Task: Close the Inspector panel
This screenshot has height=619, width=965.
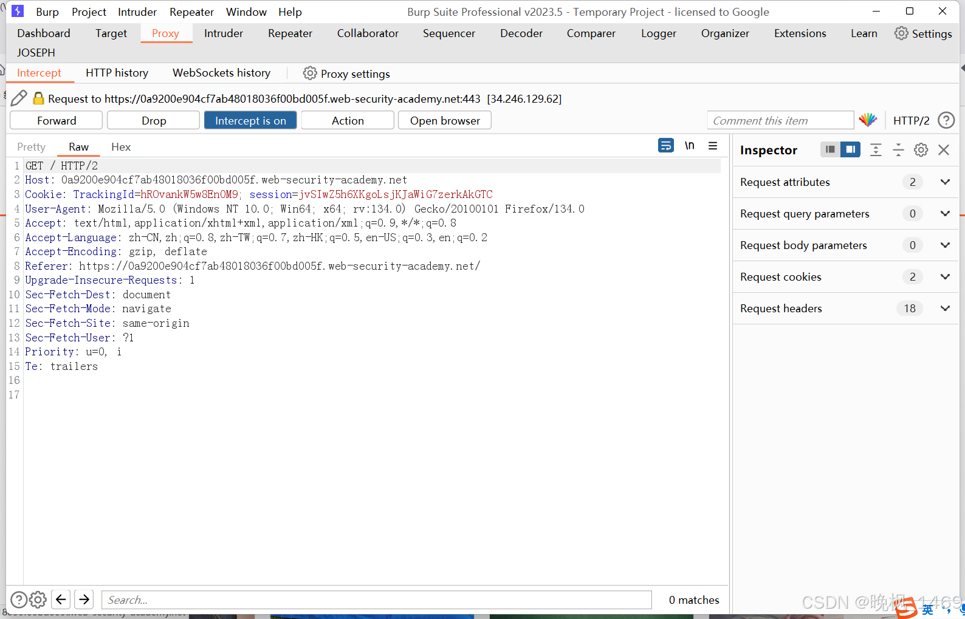Action: pos(944,150)
